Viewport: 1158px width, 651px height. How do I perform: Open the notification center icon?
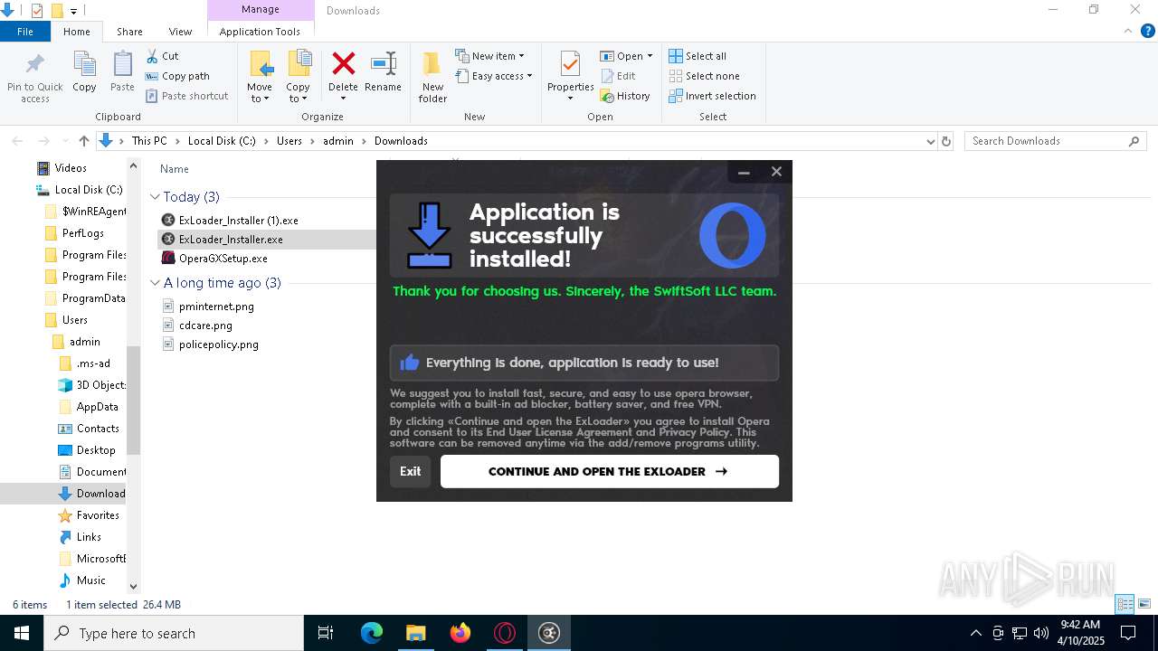tap(1128, 633)
